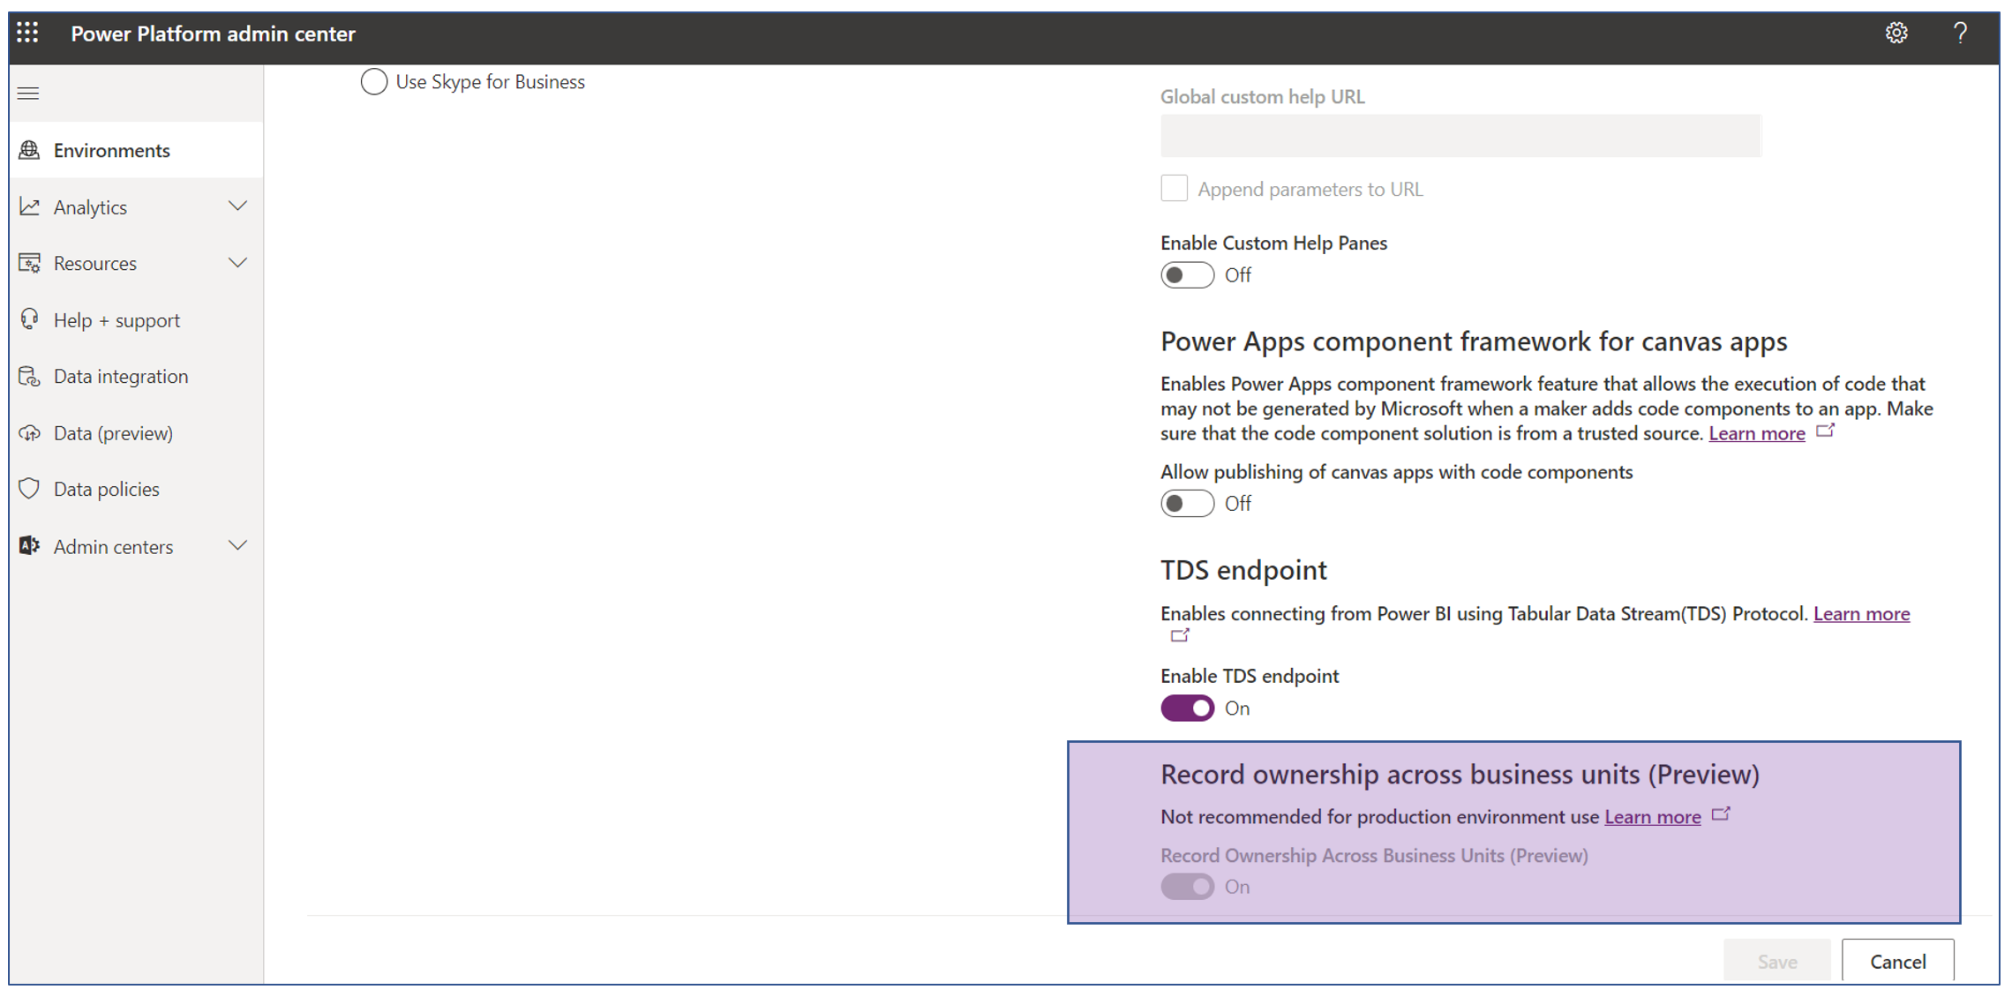Viewport: 2012px width, 997px height.
Task: Click the Data integration icon
Action: [29, 377]
